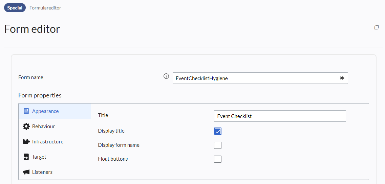Click the Infrastructure puzzle piece icon
Image resolution: width=385 pixels, height=184 pixels.
[x=26, y=142]
